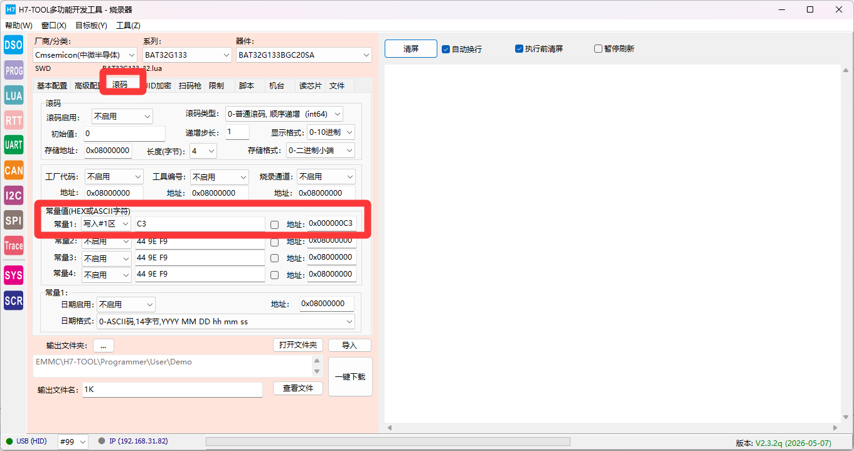
Task: Click the H7 application icon in title bar
Action: [10, 9]
